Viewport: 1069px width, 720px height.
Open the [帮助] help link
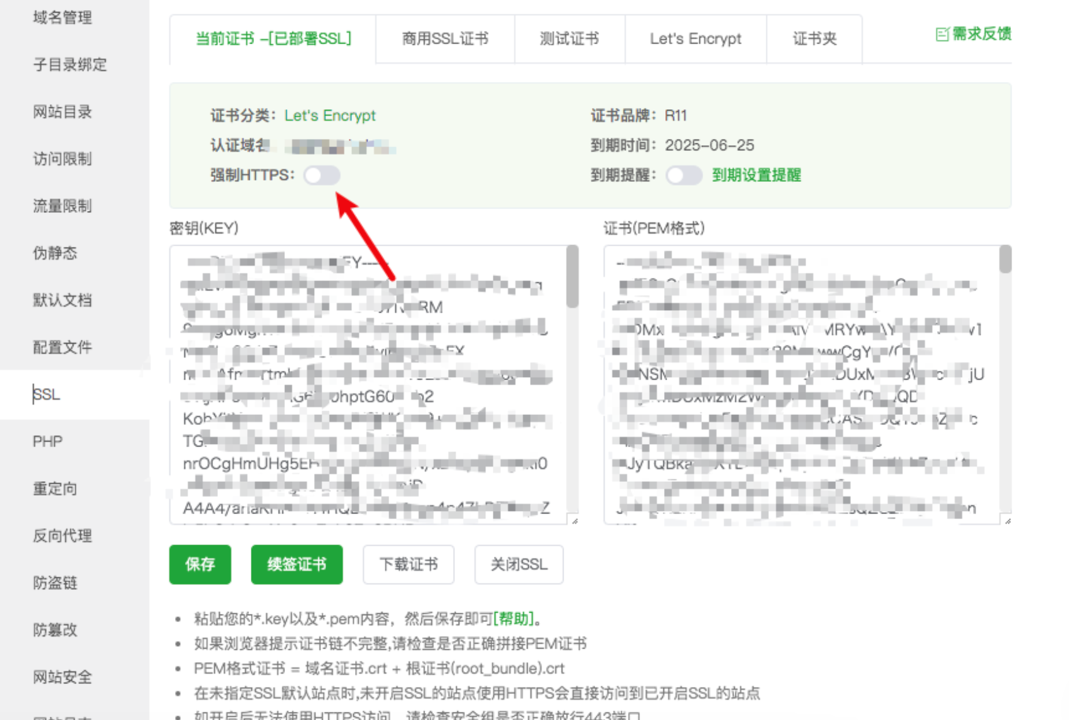513,618
